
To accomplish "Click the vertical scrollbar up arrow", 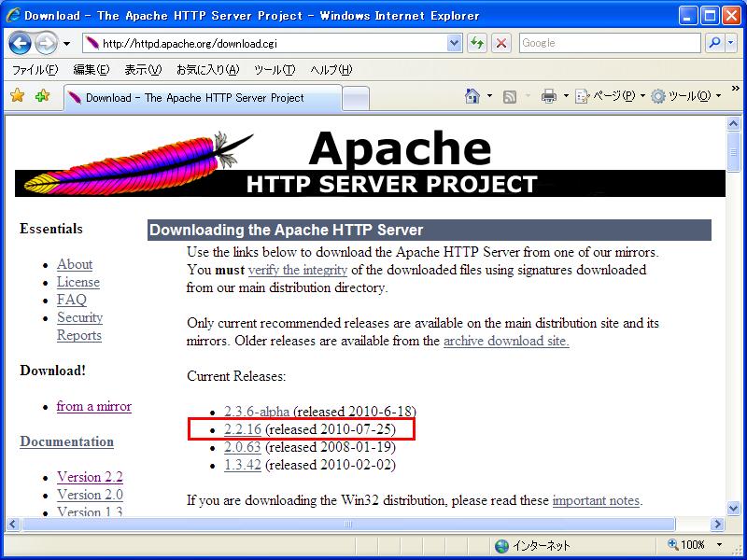I will coord(734,124).
